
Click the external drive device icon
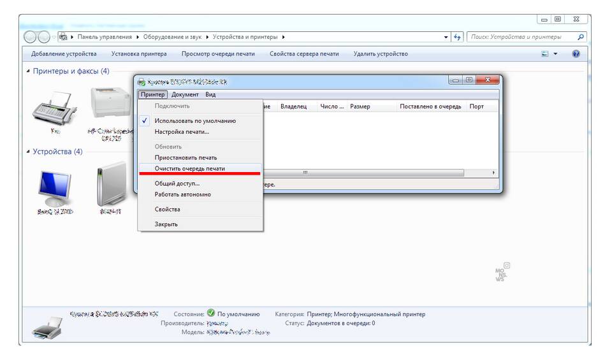pyautogui.click(x=111, y=185)
